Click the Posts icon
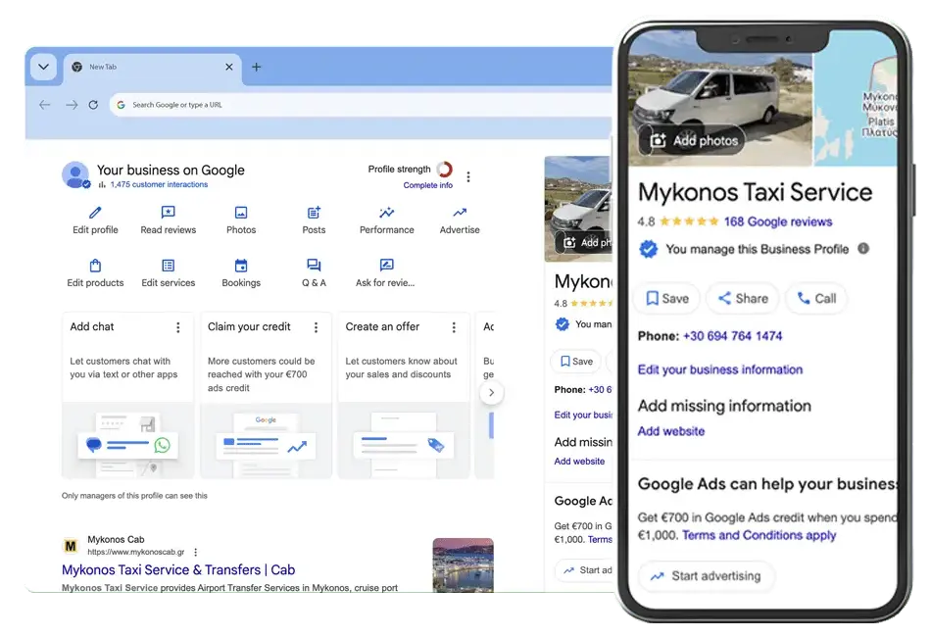The height and width of the screenshot is (637, 931). point(314,213)
